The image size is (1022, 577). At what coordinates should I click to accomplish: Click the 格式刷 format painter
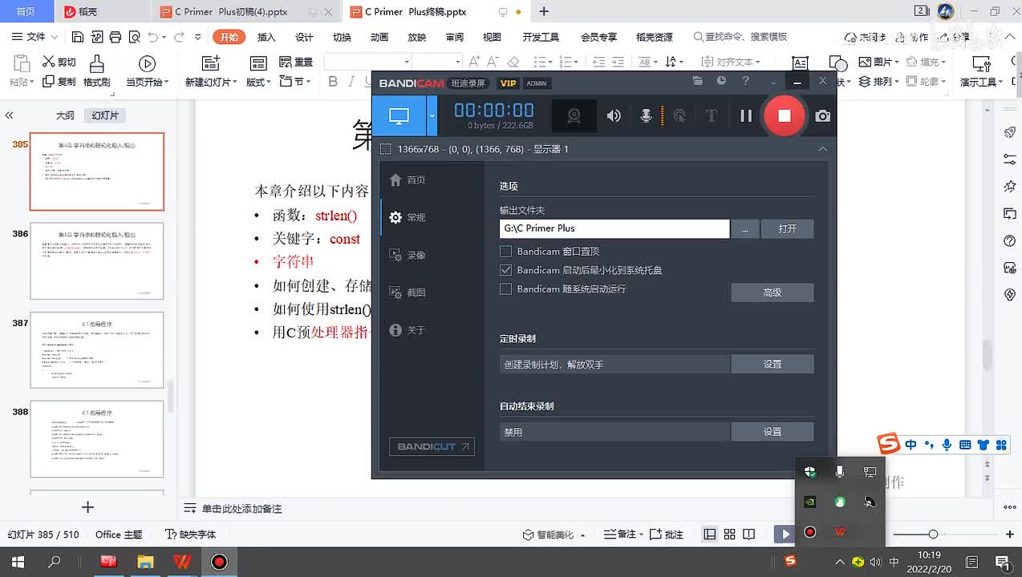[x=96, y=71]
